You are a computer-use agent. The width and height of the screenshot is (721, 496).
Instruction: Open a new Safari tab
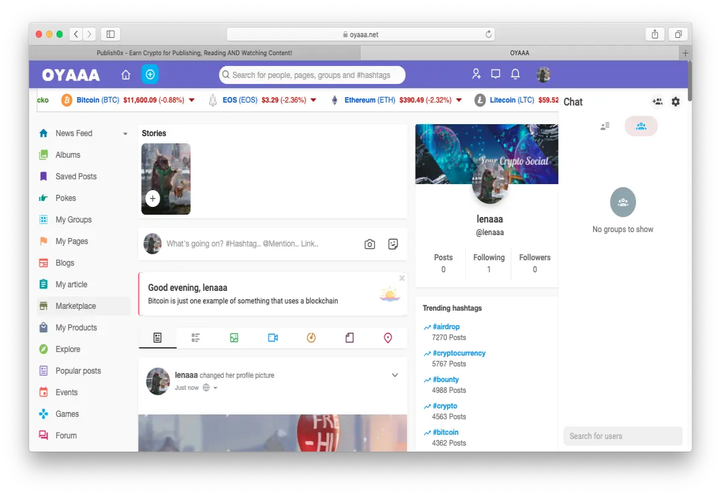point(686,53)
